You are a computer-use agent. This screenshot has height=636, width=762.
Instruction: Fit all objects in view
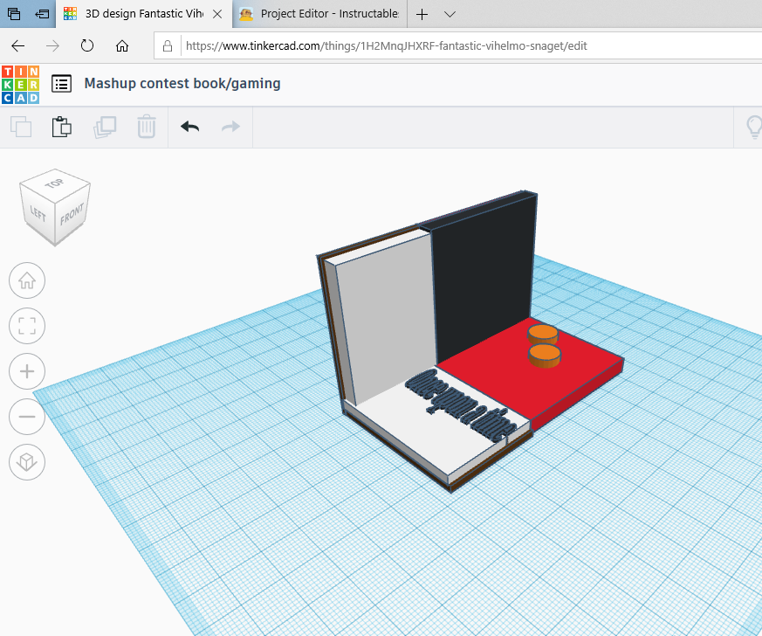(26, 326)
